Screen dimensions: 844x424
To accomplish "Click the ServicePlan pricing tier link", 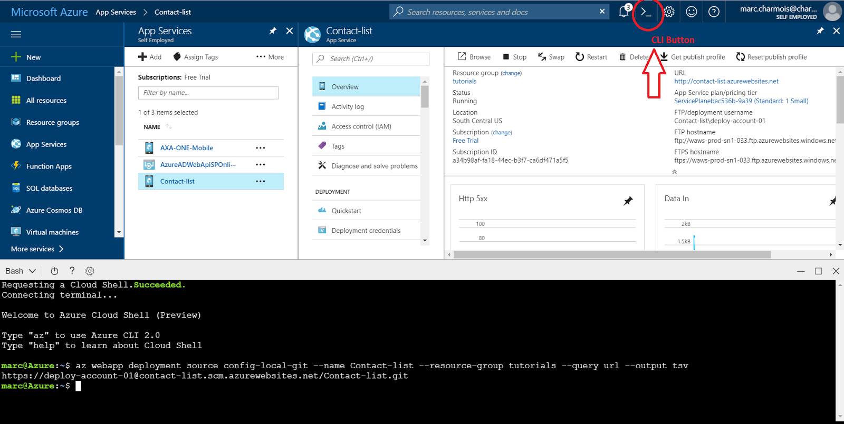I will pos(741,101).
